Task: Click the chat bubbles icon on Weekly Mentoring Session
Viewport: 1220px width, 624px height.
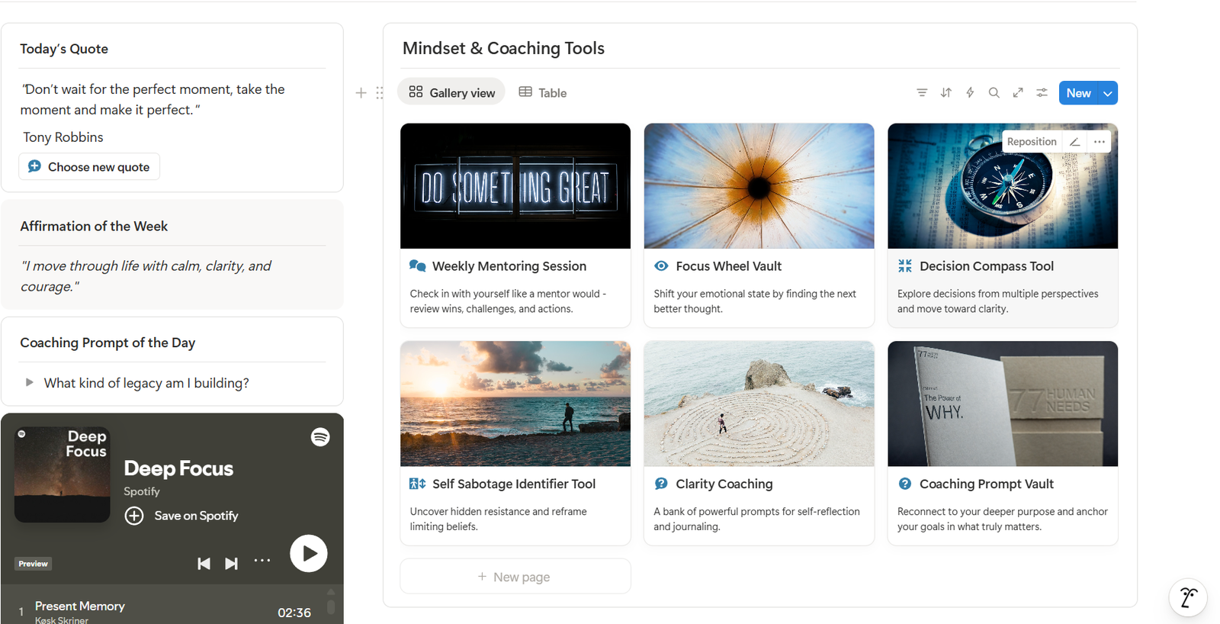Action: click(418, 266)
